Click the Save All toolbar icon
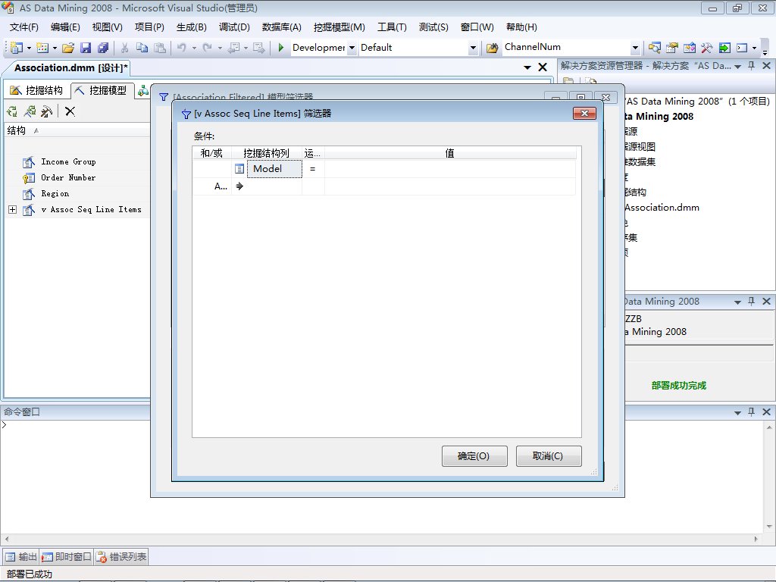Viewport: 776px width, 582px height. click(103, 48)
